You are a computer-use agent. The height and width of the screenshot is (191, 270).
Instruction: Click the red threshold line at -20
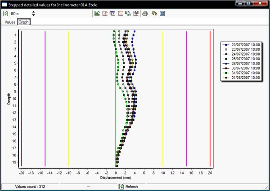[x=22, y=99]
